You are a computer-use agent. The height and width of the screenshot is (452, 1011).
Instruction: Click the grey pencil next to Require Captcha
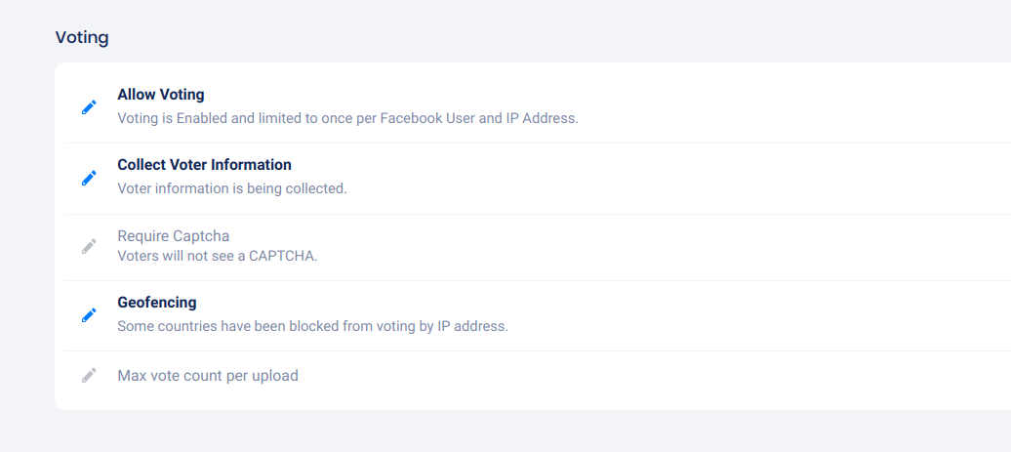(89, 246)
